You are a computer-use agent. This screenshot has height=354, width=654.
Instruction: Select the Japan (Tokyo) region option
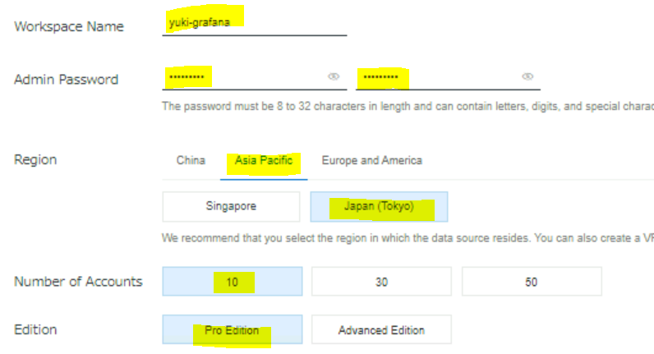[x=379, y=207]
